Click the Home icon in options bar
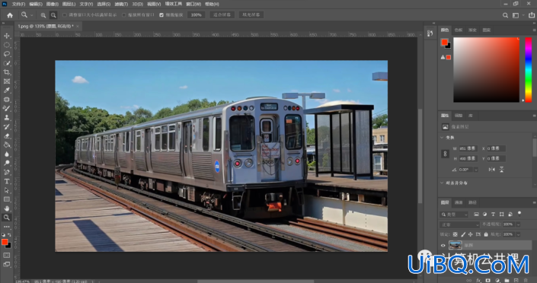Viewport: 537px width, 283px height. point(10,15)
